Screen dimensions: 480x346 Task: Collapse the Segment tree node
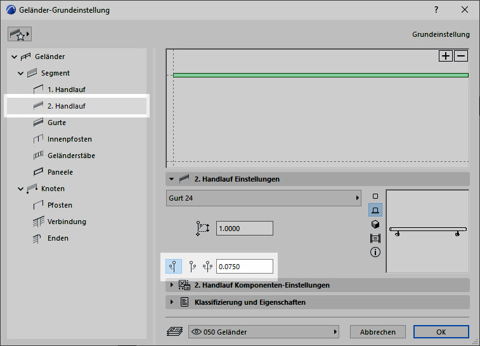(20, 73)
